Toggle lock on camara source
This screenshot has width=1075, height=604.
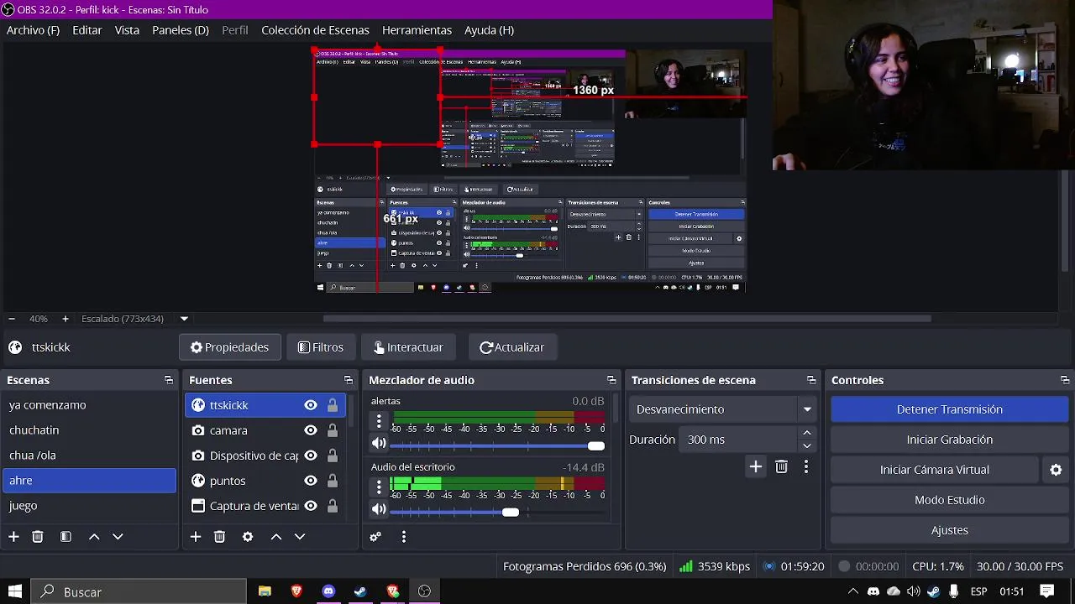tap(333, 430)
